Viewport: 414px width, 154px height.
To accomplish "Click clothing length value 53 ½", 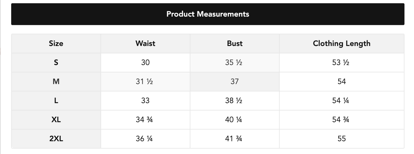I will point(341,63).
